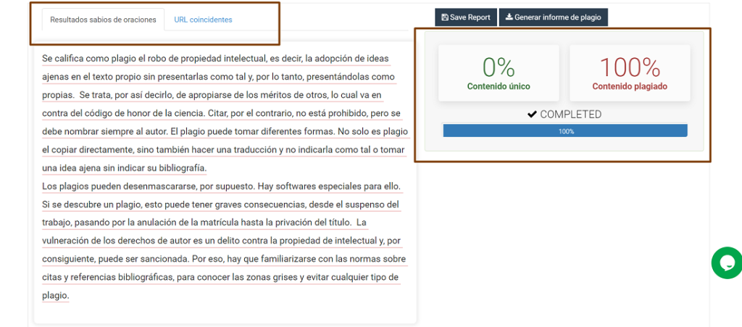Click the floppy disk icon on Save Report

pos(444,17)
